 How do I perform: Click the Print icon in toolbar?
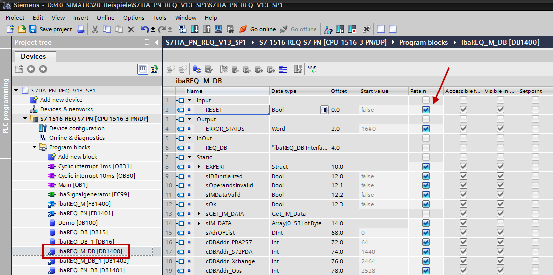tap(81, 29)
